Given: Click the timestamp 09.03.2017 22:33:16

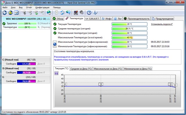Looking at the screenshot, I should (x=160, y=46).
